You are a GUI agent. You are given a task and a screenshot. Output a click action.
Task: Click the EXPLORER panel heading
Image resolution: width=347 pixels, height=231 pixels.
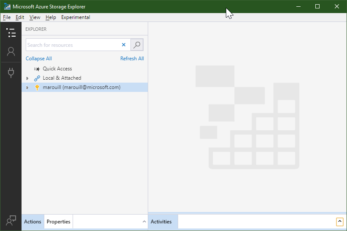point(36,29)
